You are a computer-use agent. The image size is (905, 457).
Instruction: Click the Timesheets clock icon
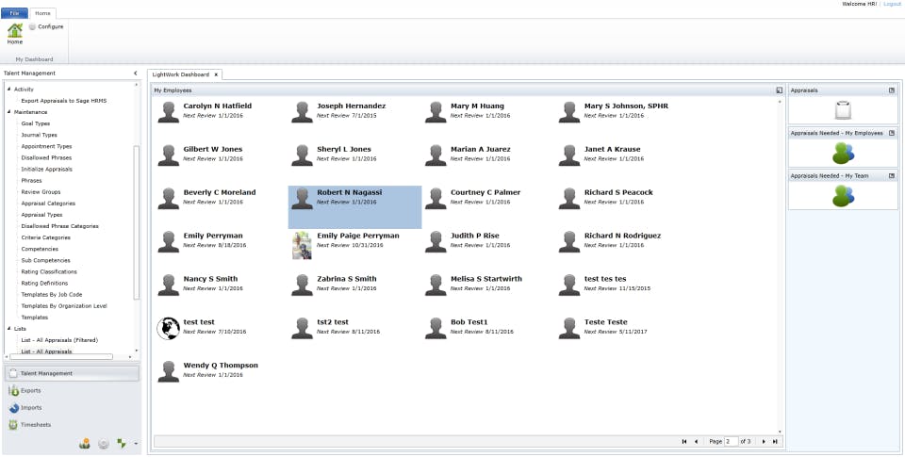tap(13, 425)
